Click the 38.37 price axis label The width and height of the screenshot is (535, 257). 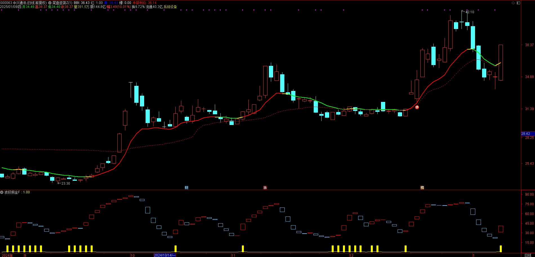[529, 45]
